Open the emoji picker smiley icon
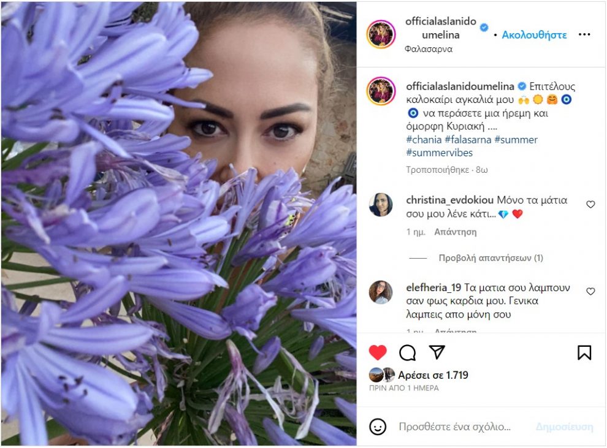607x448 pixels. [x=378, y=427]
